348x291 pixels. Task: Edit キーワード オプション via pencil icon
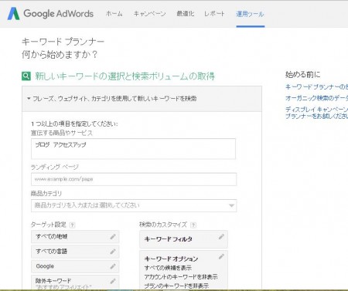tap(221, 256)
